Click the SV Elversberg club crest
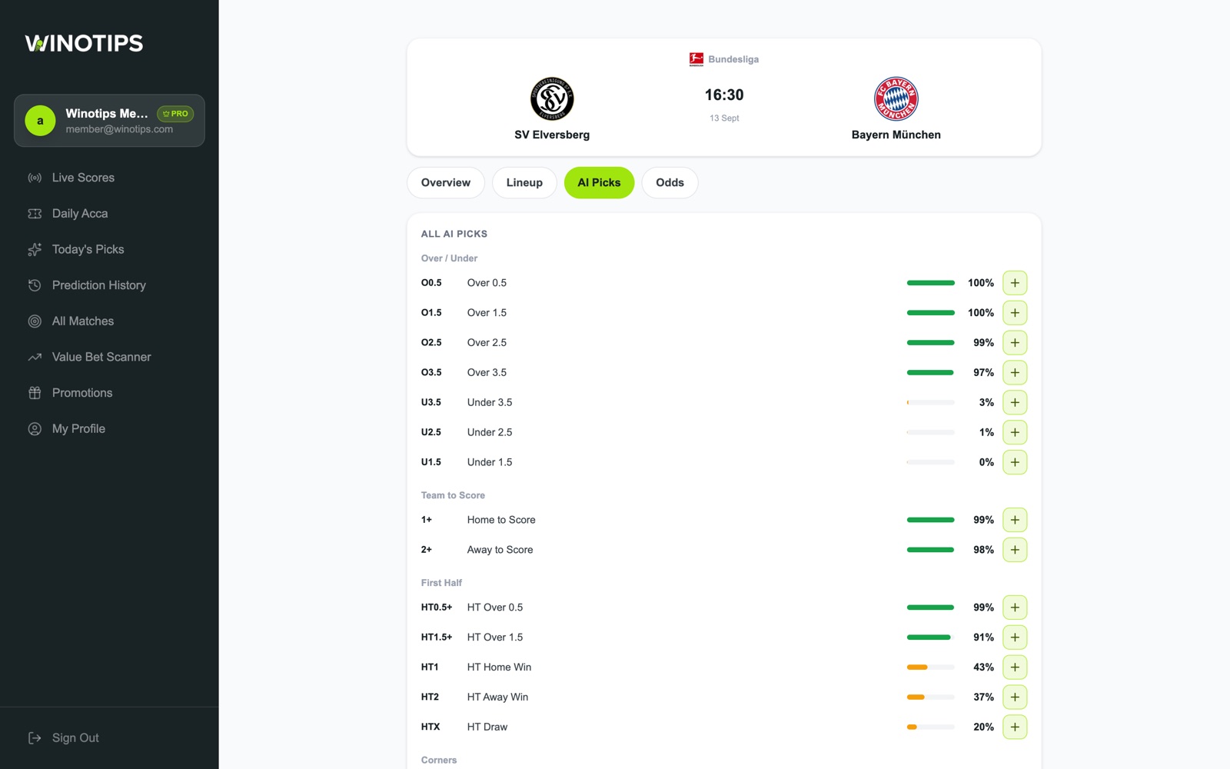1230x769 pixels. pos(552,98)
